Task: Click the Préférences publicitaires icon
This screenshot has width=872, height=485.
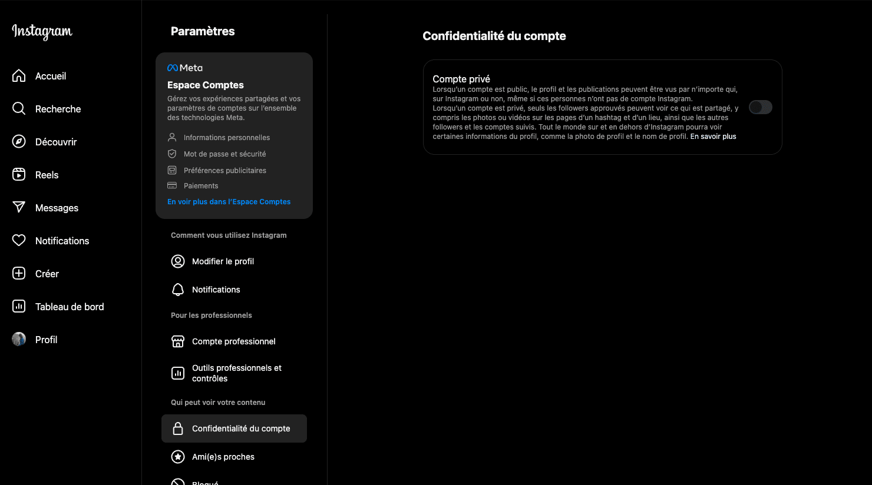Action: pos(172,170)
